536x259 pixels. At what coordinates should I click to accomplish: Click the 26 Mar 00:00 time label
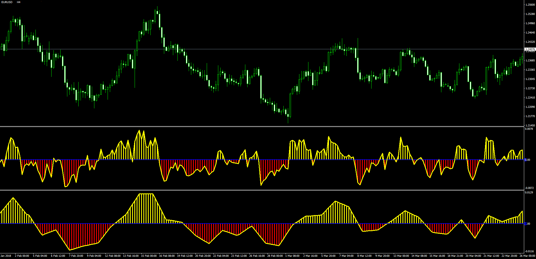(528, 256)
